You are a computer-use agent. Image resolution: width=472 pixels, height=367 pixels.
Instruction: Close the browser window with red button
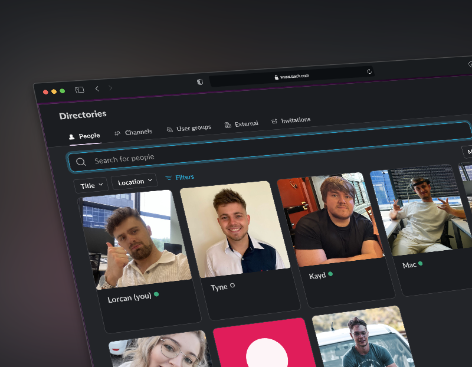[45, 92]
